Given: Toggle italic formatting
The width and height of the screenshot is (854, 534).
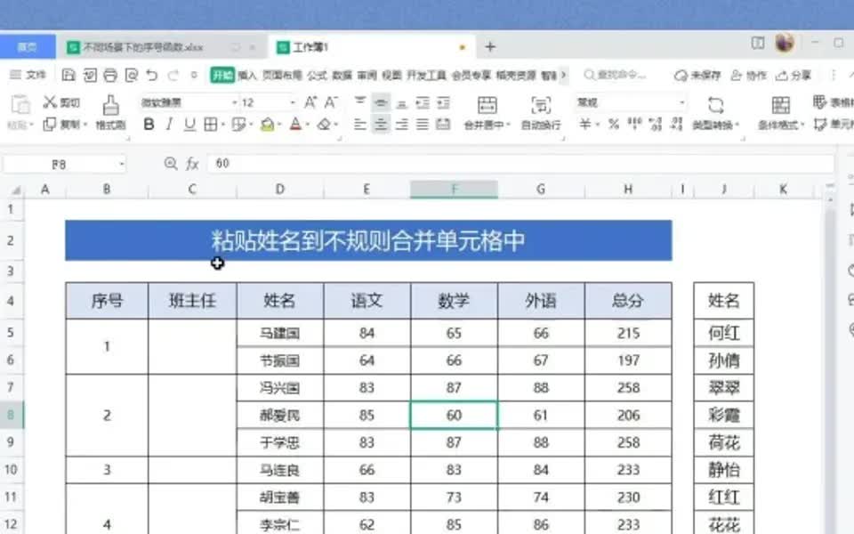Looking at the screenshot, I should click(169, 123).
